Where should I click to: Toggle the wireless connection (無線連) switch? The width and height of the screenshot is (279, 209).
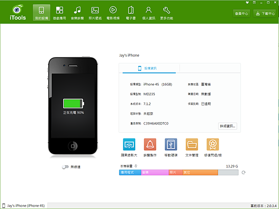point(65,167)
